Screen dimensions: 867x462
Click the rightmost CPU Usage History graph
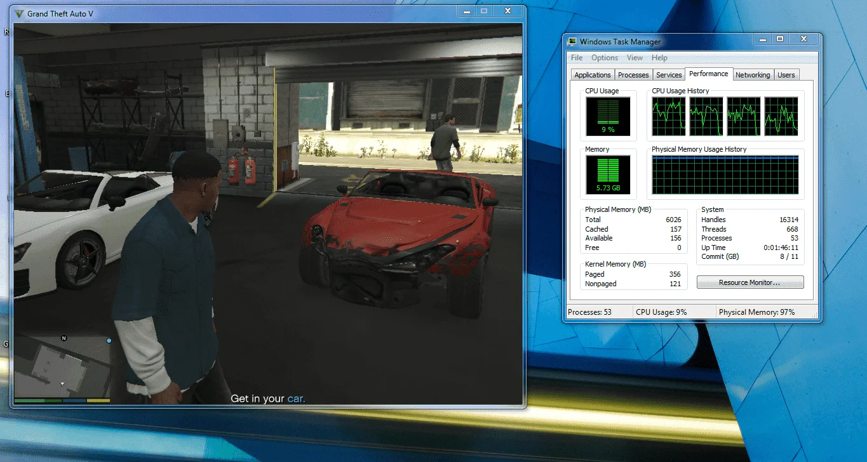click(781, 116)
